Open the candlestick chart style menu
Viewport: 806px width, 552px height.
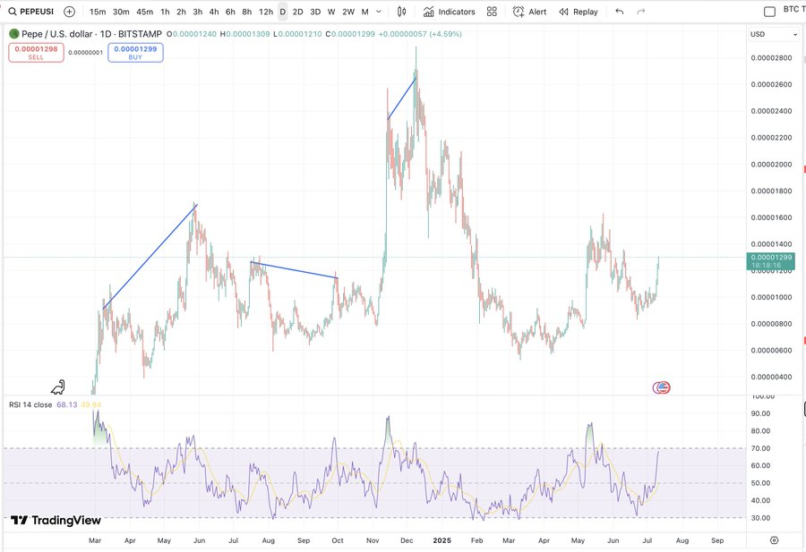[x=402, y=12]
